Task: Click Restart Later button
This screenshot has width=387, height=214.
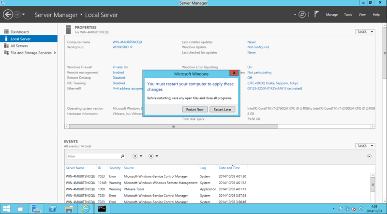Action: click(223, 110)
